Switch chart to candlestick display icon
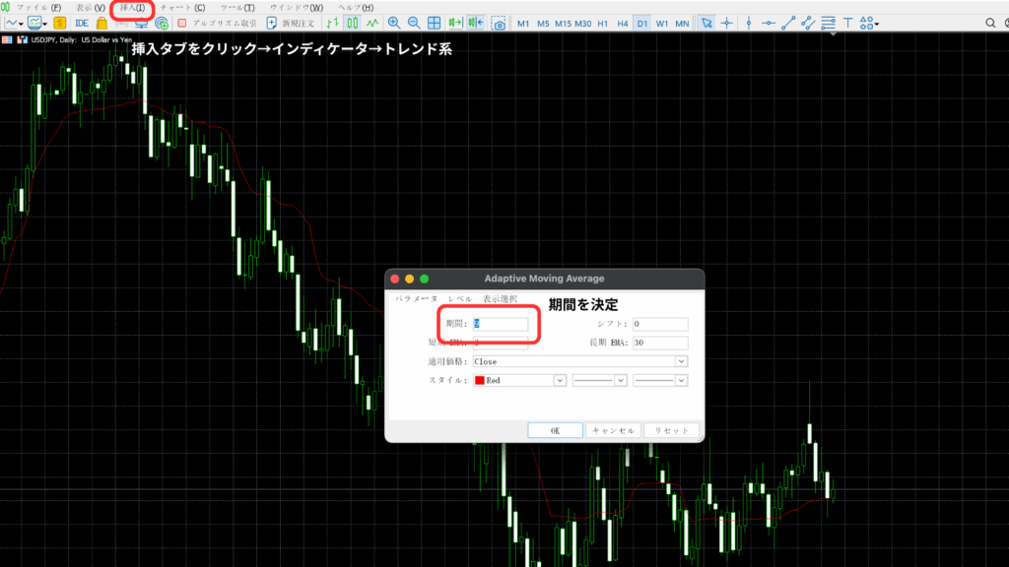Image resolution: width=1009 pixels, height=567 pixels. coord(352,23)
